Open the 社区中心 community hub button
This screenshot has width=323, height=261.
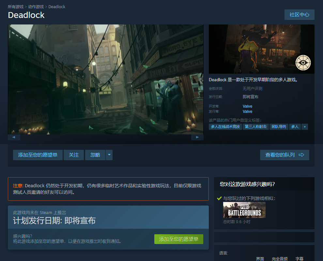coord(299,15)
